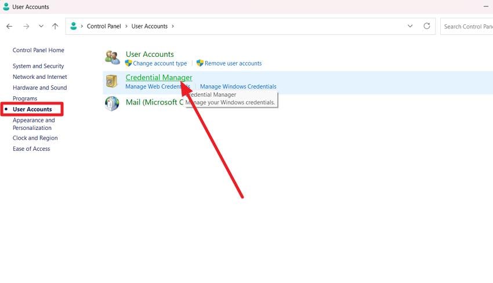Refresh the Control Panel view
493x283 pixels.
click(x=427, y=26)
